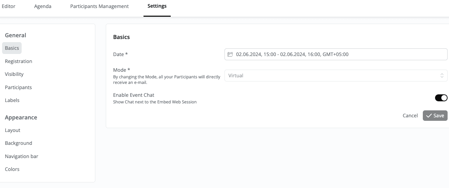
Task: Open the Labels settings
Action: point(12,100)
